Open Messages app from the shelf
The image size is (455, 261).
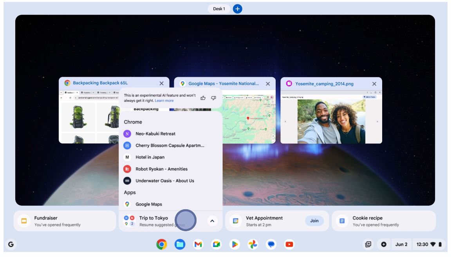click(271, 245)
